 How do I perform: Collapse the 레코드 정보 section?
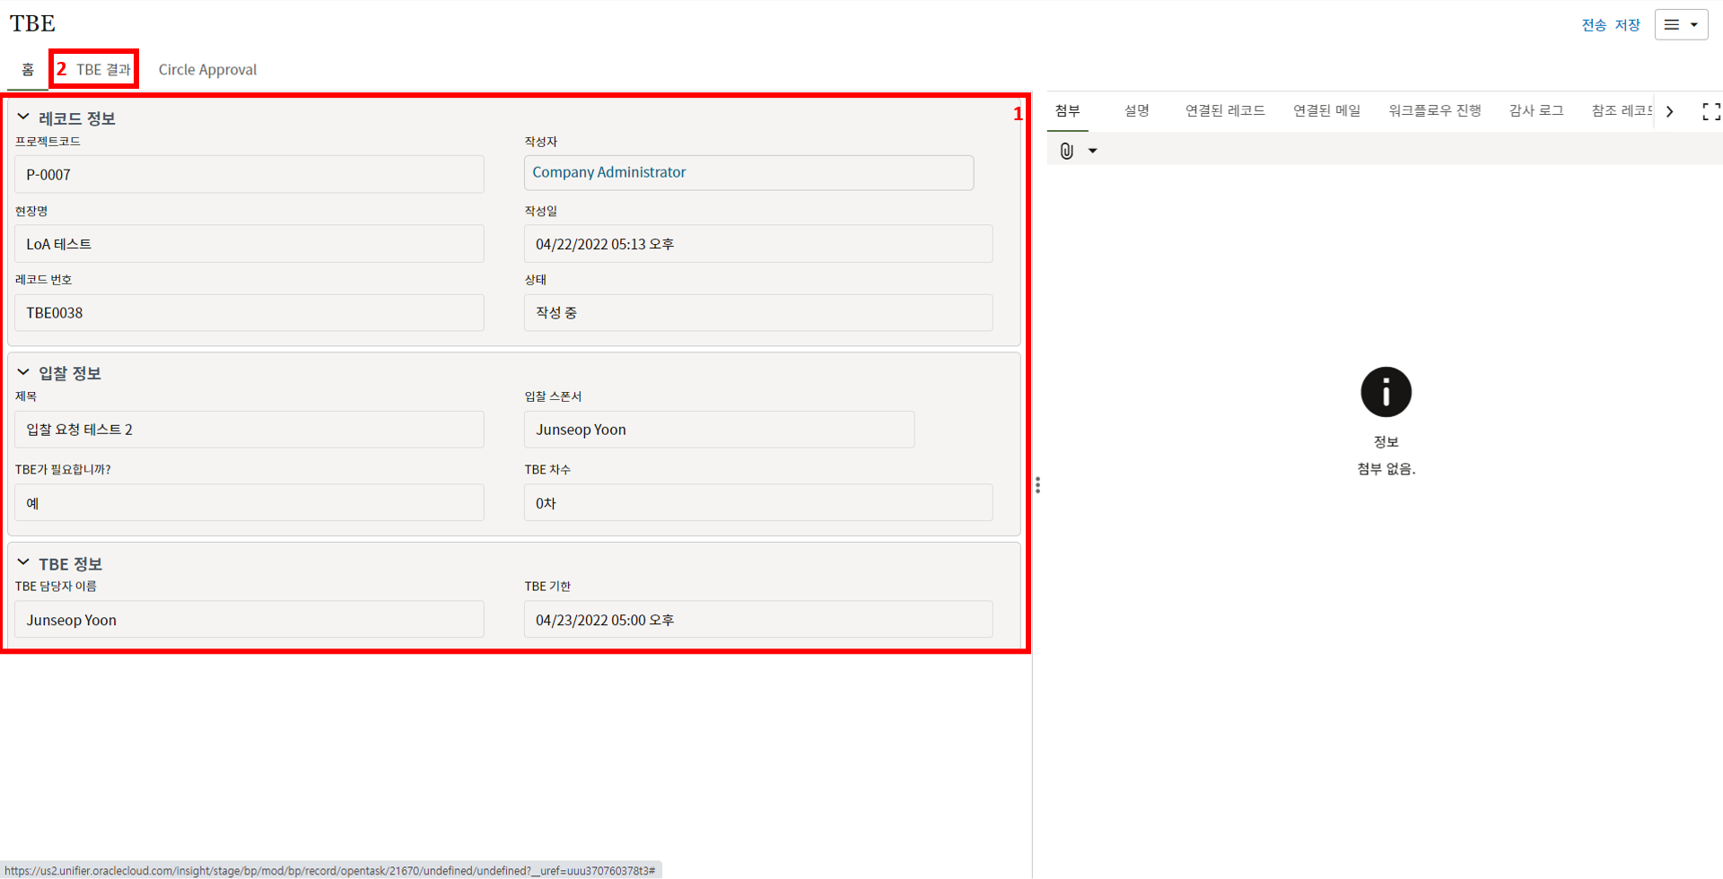click(23, 117)
